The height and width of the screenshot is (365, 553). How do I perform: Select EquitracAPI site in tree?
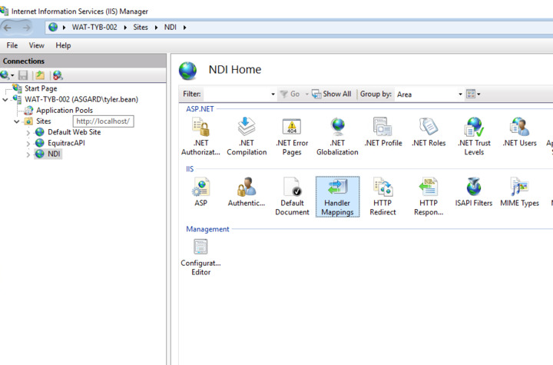(x=66, y=143)
